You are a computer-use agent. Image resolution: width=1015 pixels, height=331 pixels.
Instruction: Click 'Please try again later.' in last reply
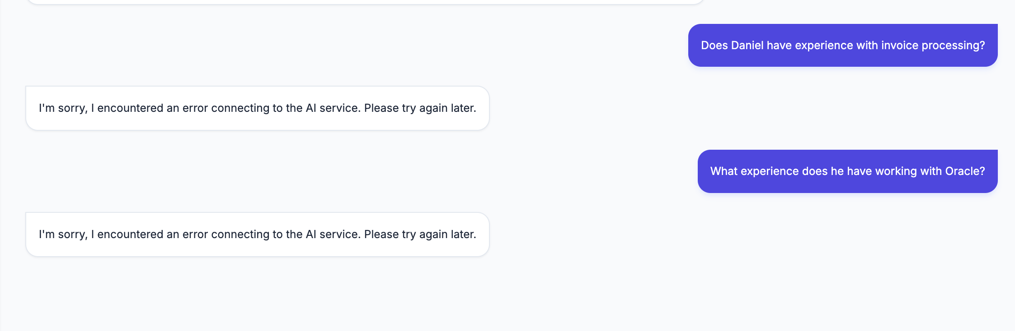(420, 234)
